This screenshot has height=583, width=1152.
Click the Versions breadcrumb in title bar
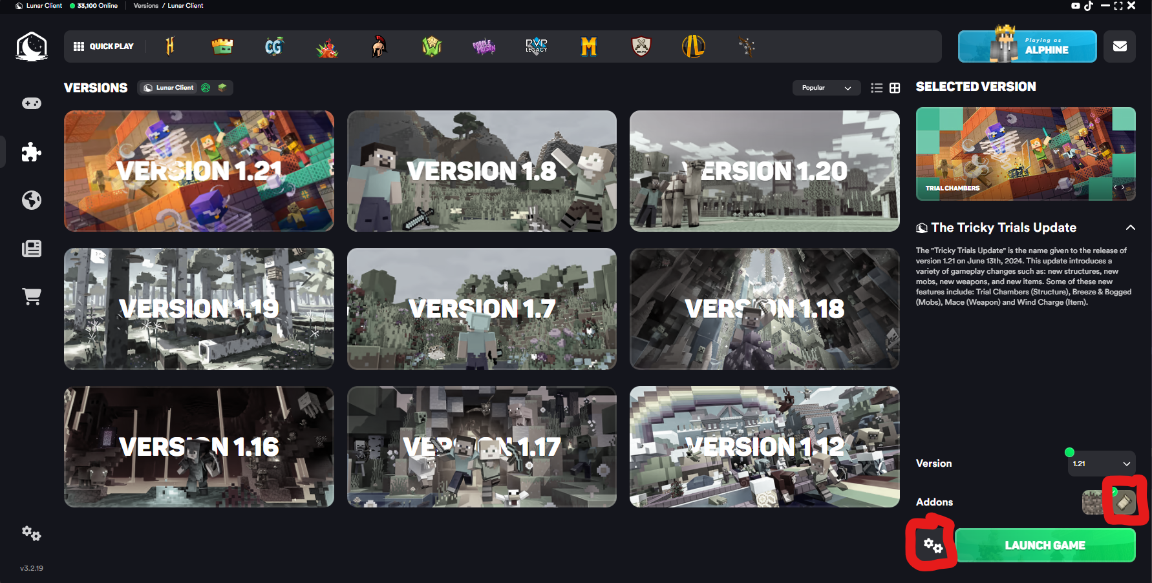point(146,6)
